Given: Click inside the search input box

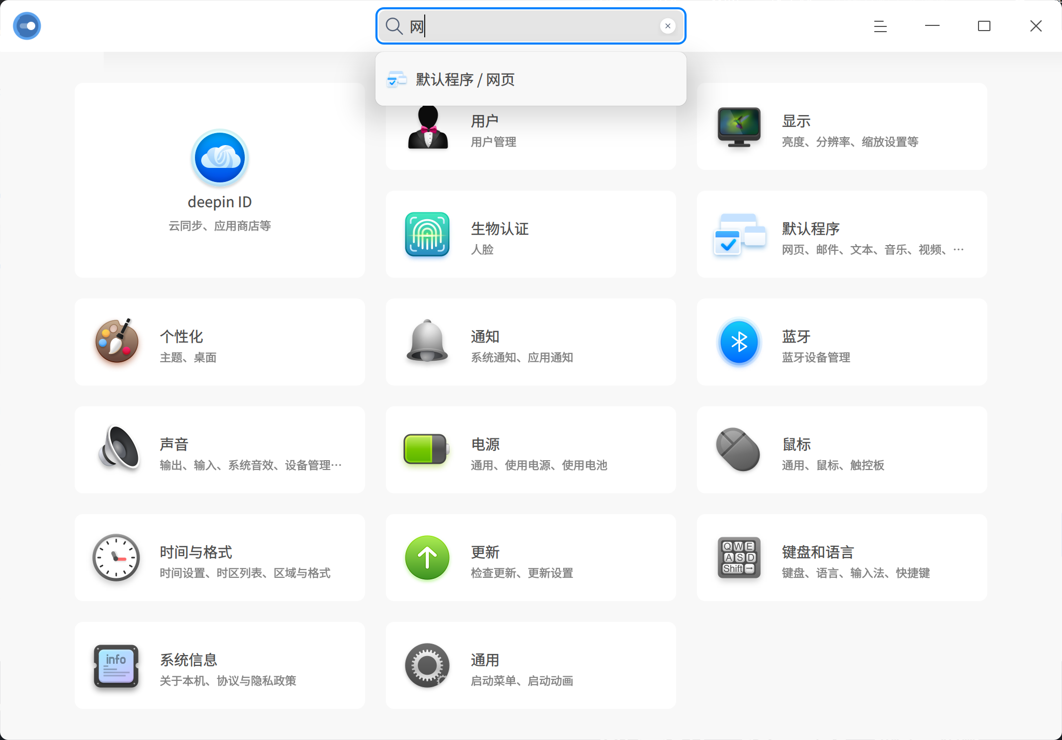Looking at the screenshot, I should coord(531,26).
